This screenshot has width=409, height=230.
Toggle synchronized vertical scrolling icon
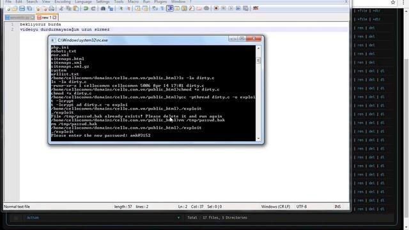137,8
